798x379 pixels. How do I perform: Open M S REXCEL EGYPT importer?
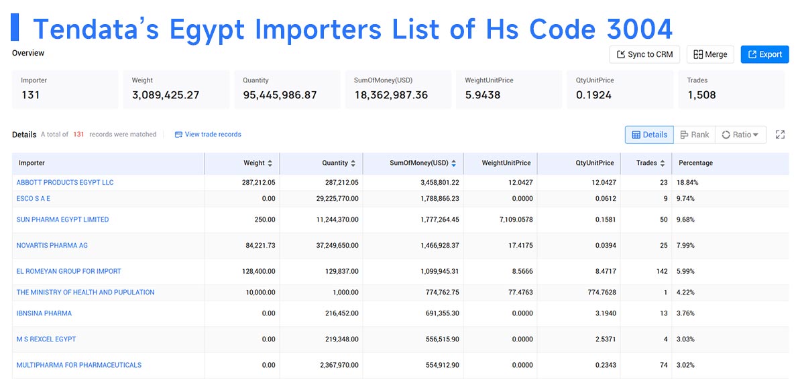pos(46,339)
